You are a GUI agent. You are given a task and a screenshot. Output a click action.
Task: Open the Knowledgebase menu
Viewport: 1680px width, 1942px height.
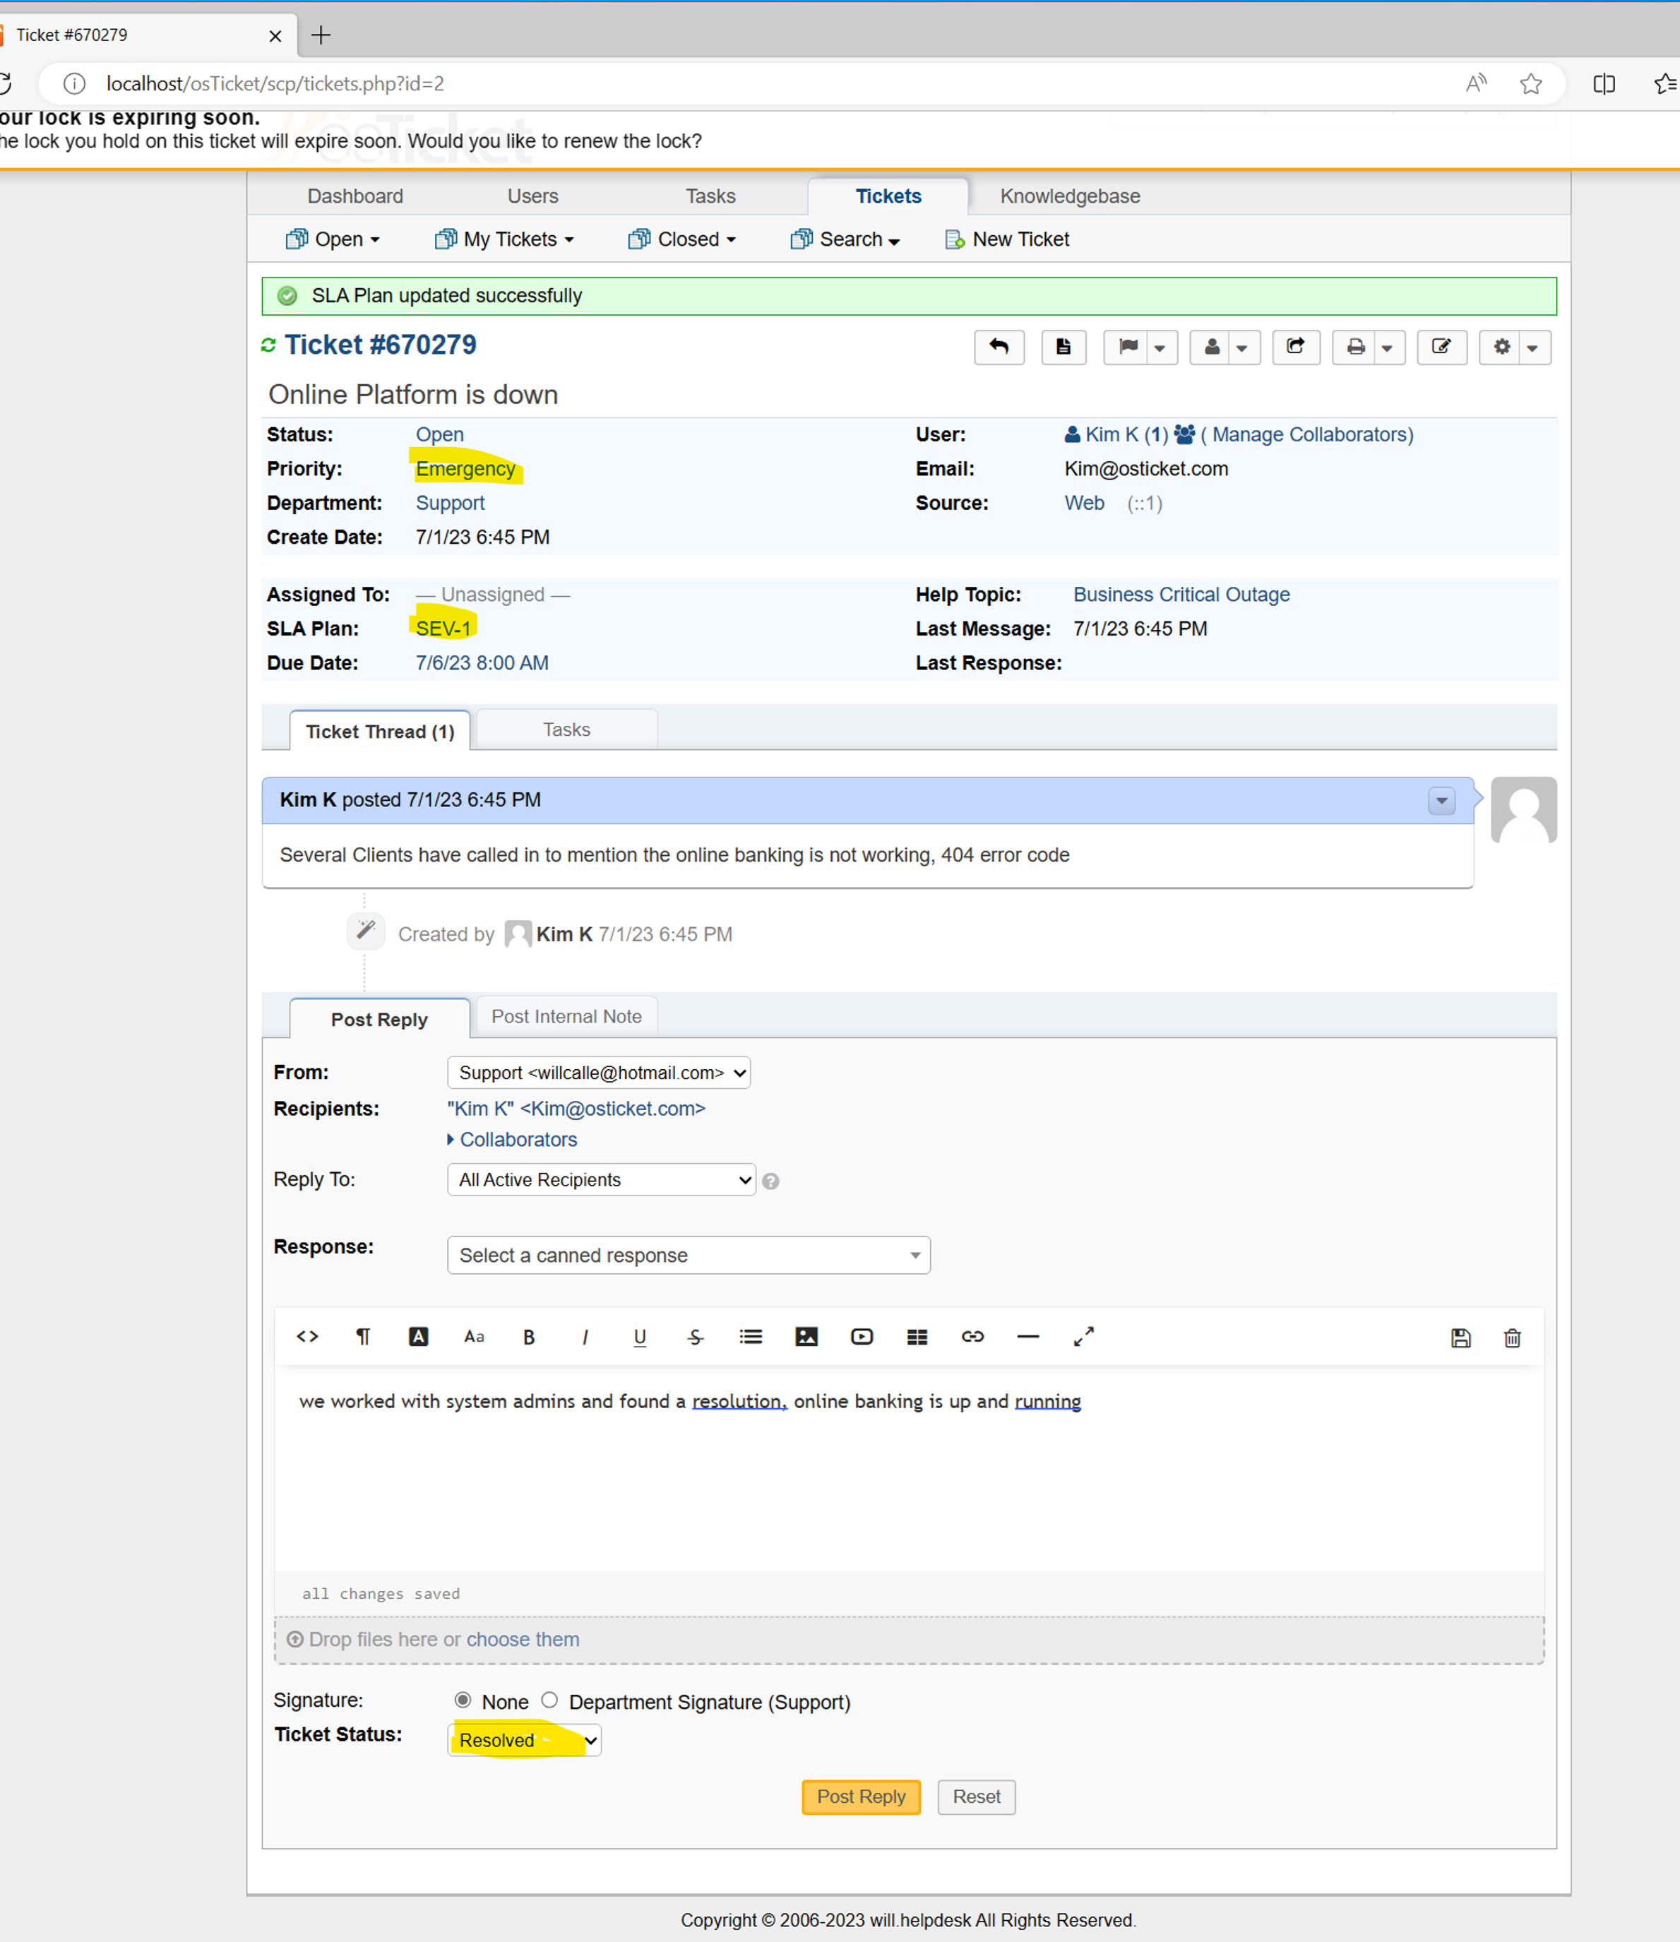1068,196
